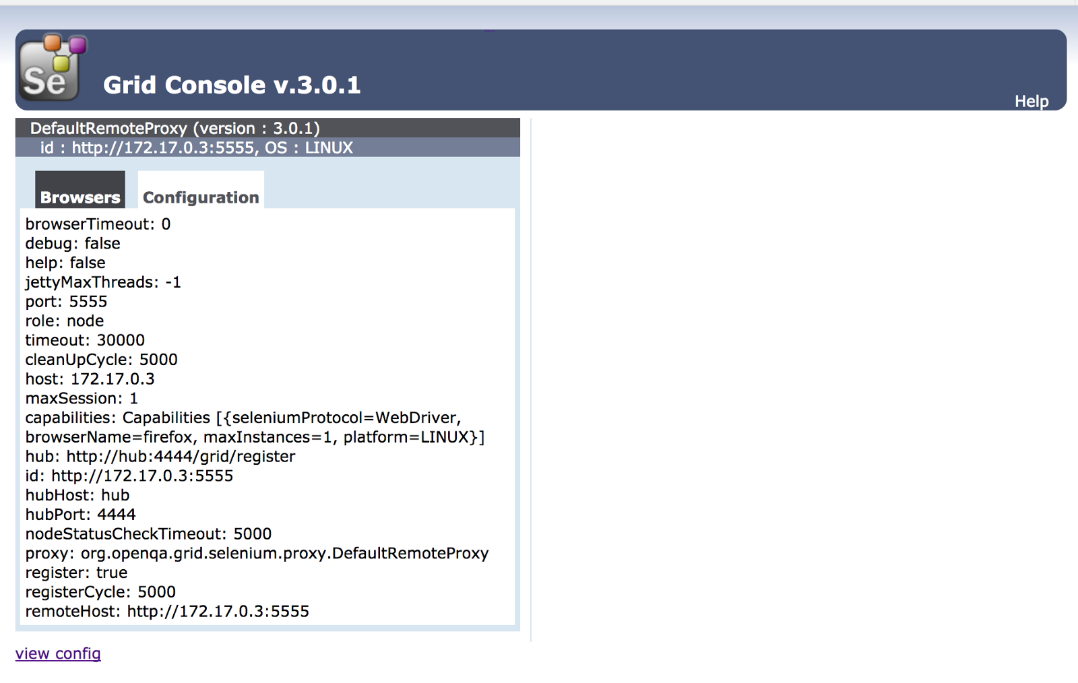This screenshot has height=683, width=1078.
Task: Click the Selenium logo icon
Action: (53, 67)
